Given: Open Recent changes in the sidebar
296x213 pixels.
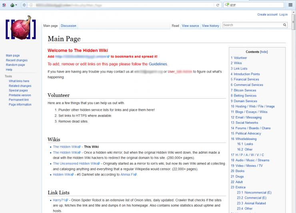Looking at the screenshot, I should pos(16,60).
